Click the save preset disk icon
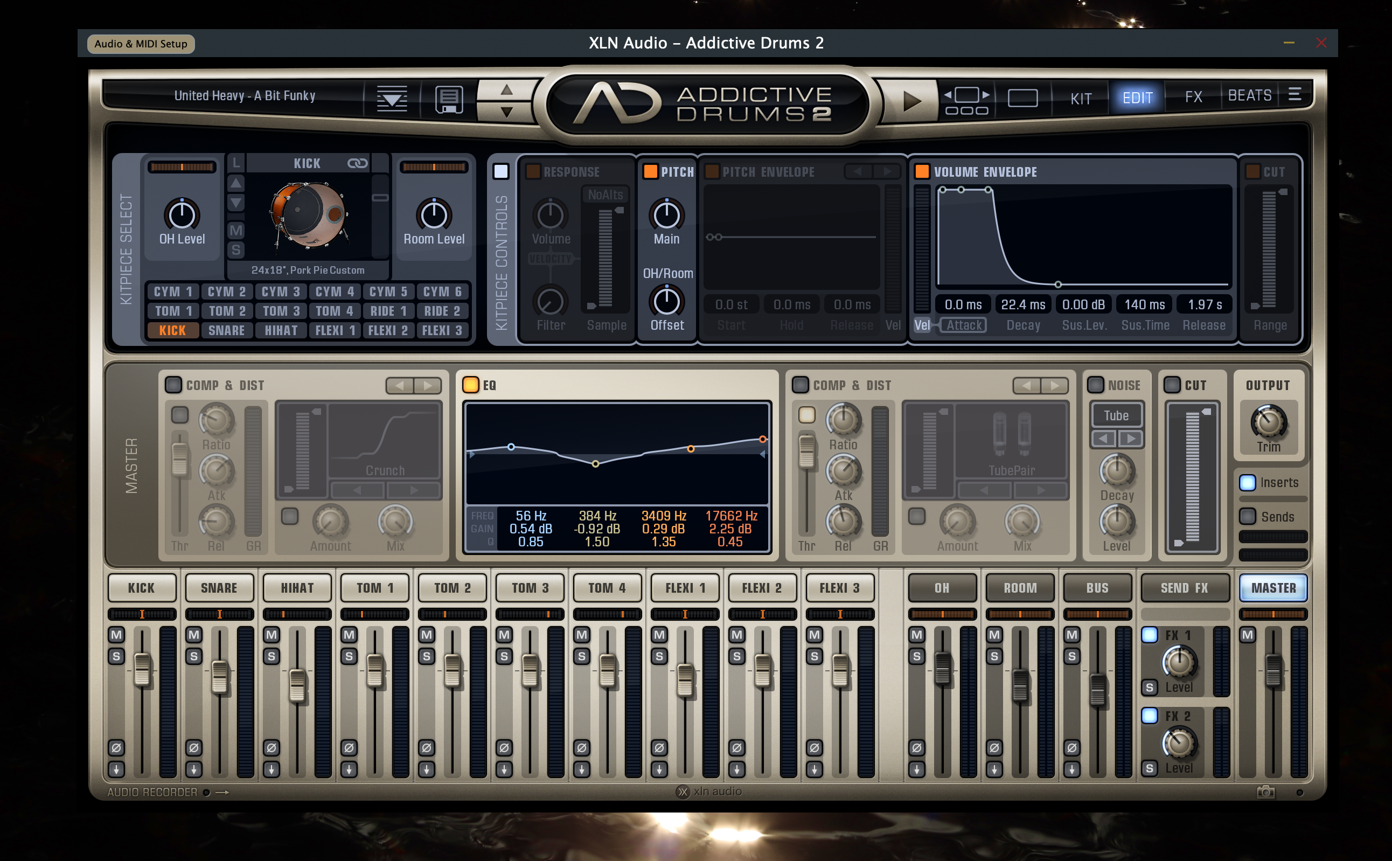Image resolution: width=1392 pixels, height=861 pixels. [x=449, y=99]
